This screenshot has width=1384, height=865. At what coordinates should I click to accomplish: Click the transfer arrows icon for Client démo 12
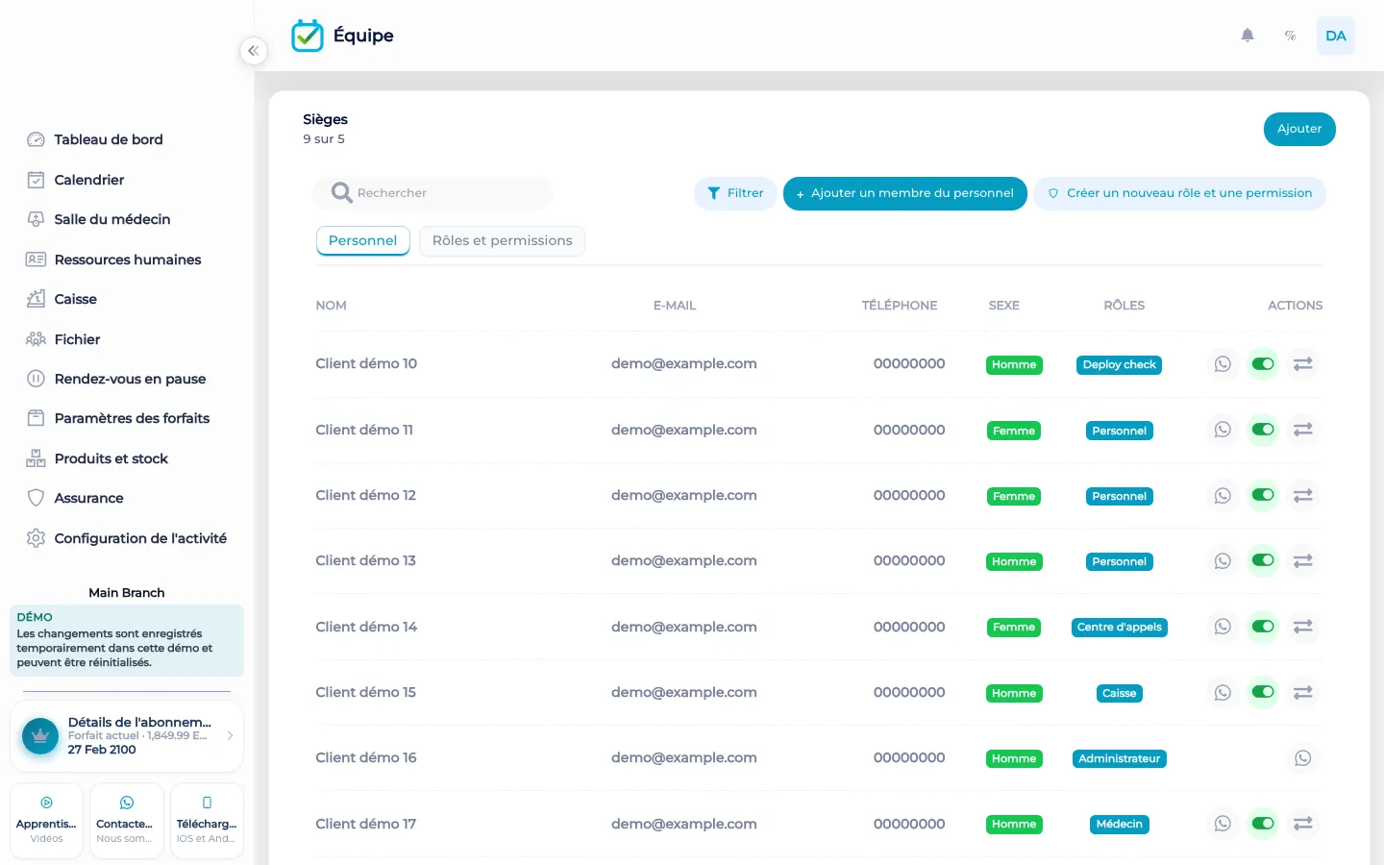[1303, 496]
